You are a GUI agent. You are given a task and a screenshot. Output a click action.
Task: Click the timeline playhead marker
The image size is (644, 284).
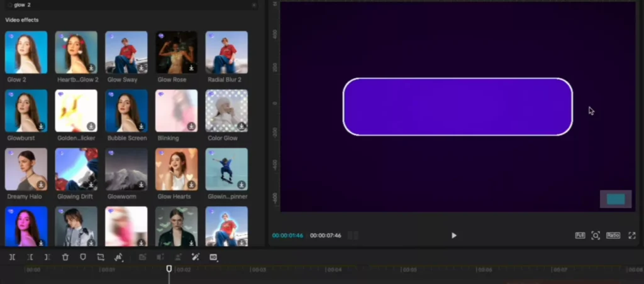[169, 269]
